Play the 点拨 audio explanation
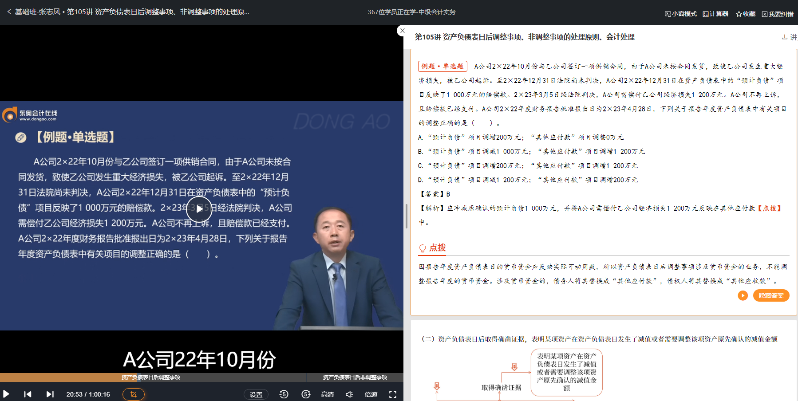Image resolution: width=798 pixels, height=401 pixels. [x=743, y=295]
